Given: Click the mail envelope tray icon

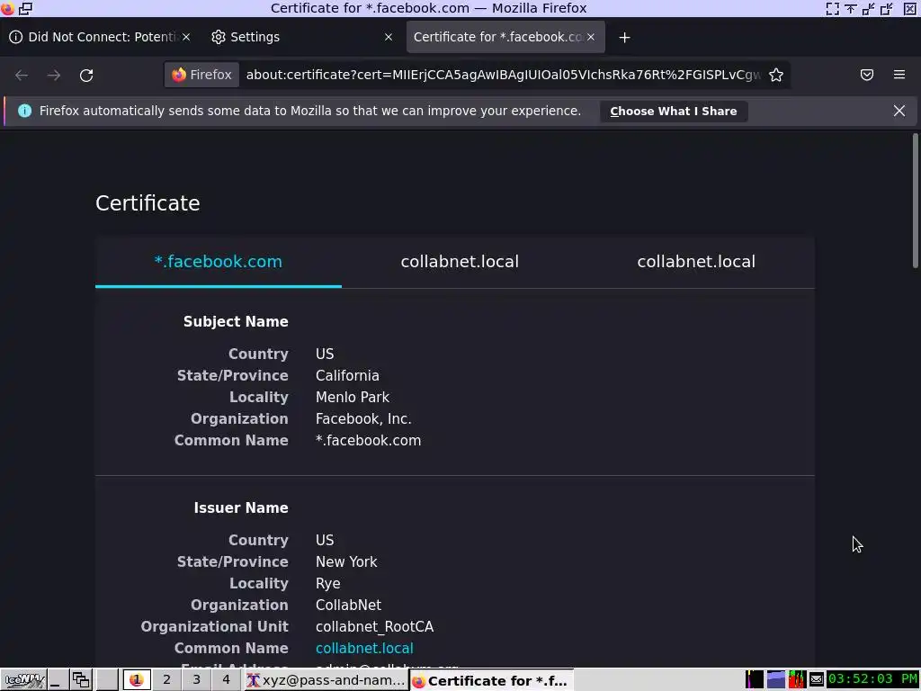Looking at the screenshot, I should (x=816, y=680).
